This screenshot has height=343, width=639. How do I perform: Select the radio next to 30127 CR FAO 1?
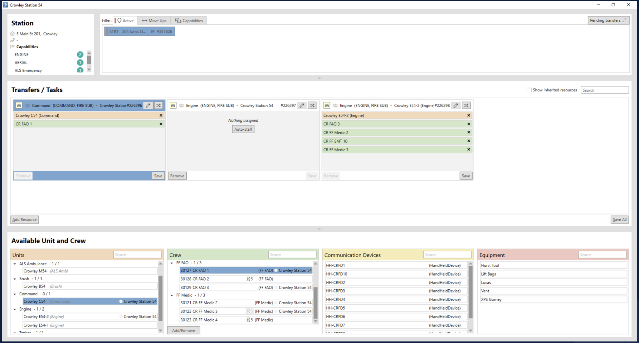276,270
